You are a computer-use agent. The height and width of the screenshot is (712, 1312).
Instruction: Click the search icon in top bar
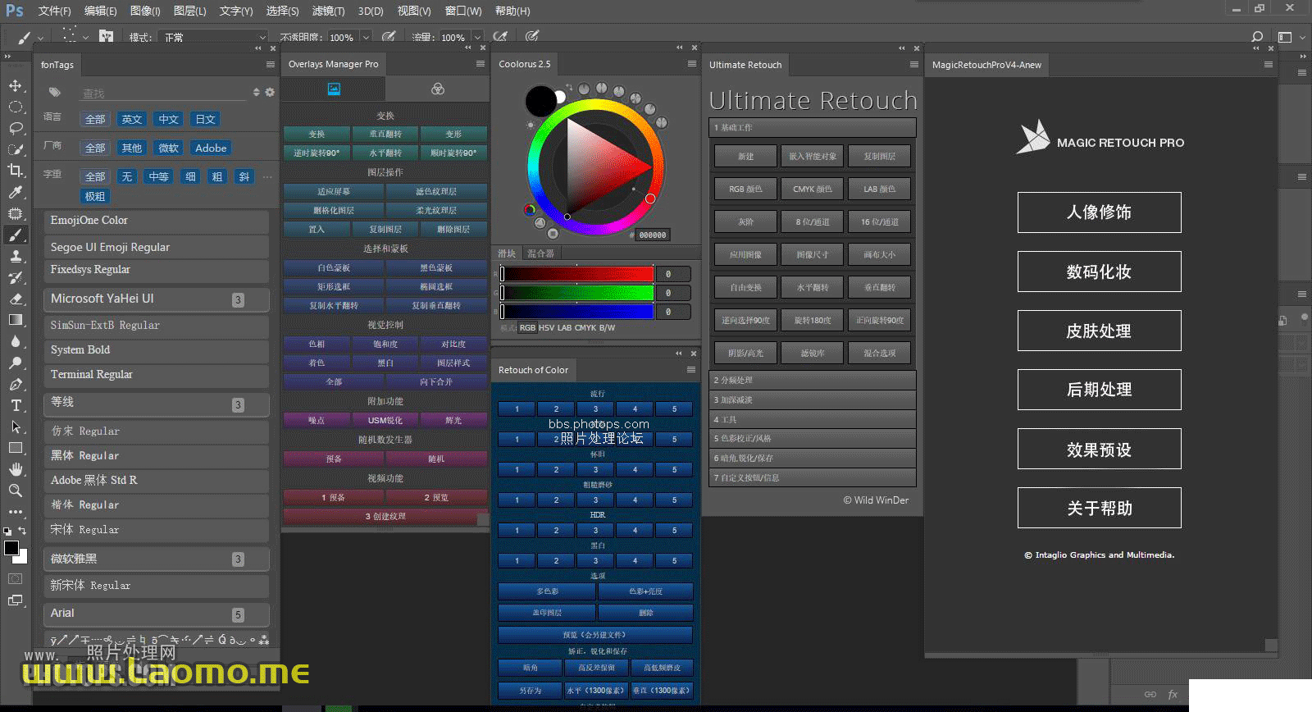click(x=1257, y=37)
